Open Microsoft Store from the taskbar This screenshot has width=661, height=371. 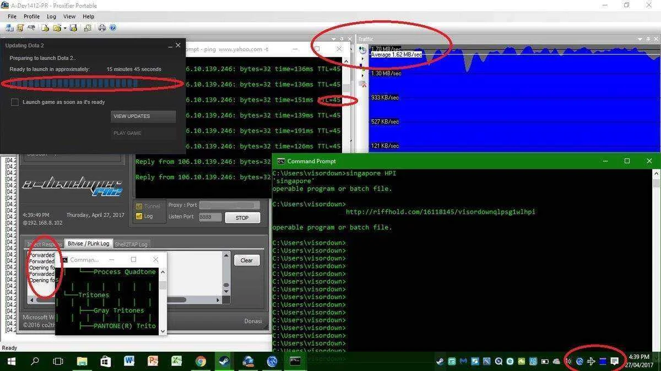106,361
